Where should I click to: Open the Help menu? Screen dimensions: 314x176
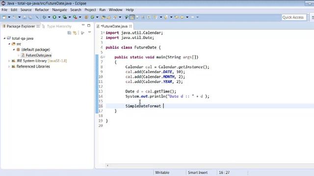(x=130, y=10)
